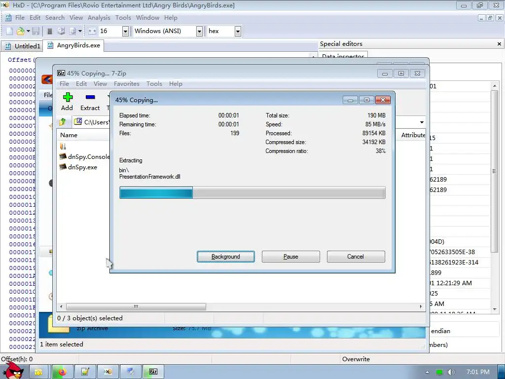This screenshot has height=379, width=505.
Task: Click the bytes-per-row width icon in HxD toolbar
Action: click(x=92, y=31)
